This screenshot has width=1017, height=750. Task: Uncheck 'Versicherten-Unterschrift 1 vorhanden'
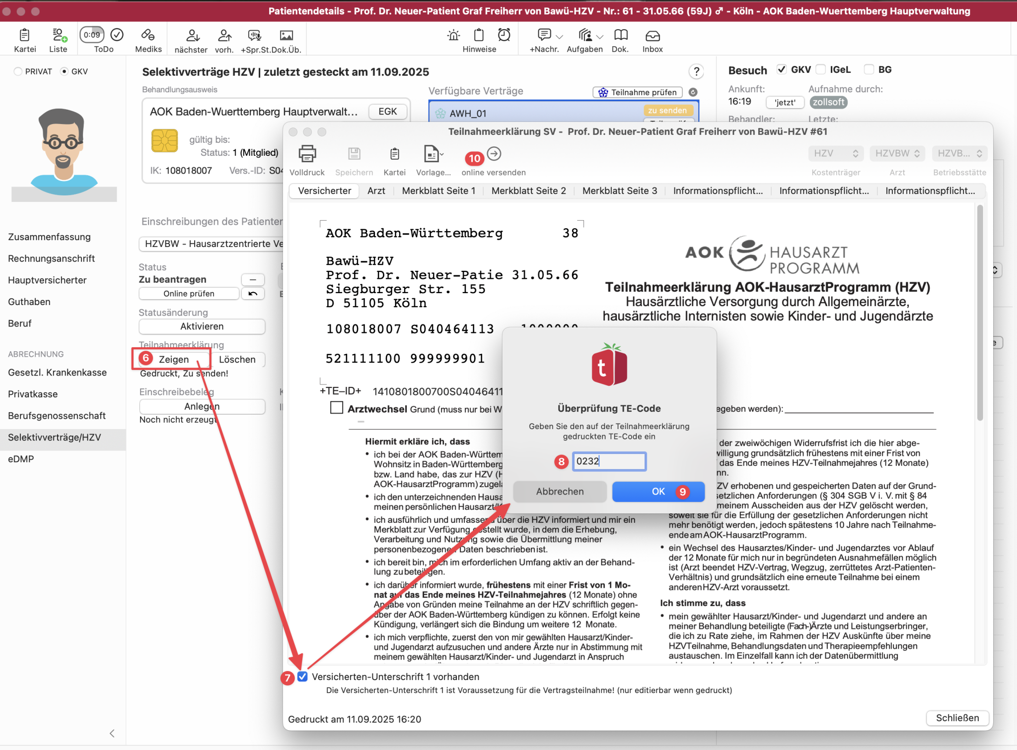point(302,676)
